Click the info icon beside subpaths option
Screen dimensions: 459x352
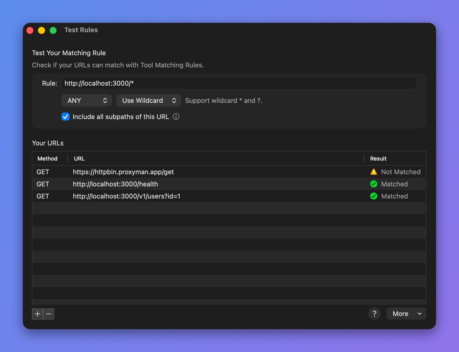(x=176, y=117)
